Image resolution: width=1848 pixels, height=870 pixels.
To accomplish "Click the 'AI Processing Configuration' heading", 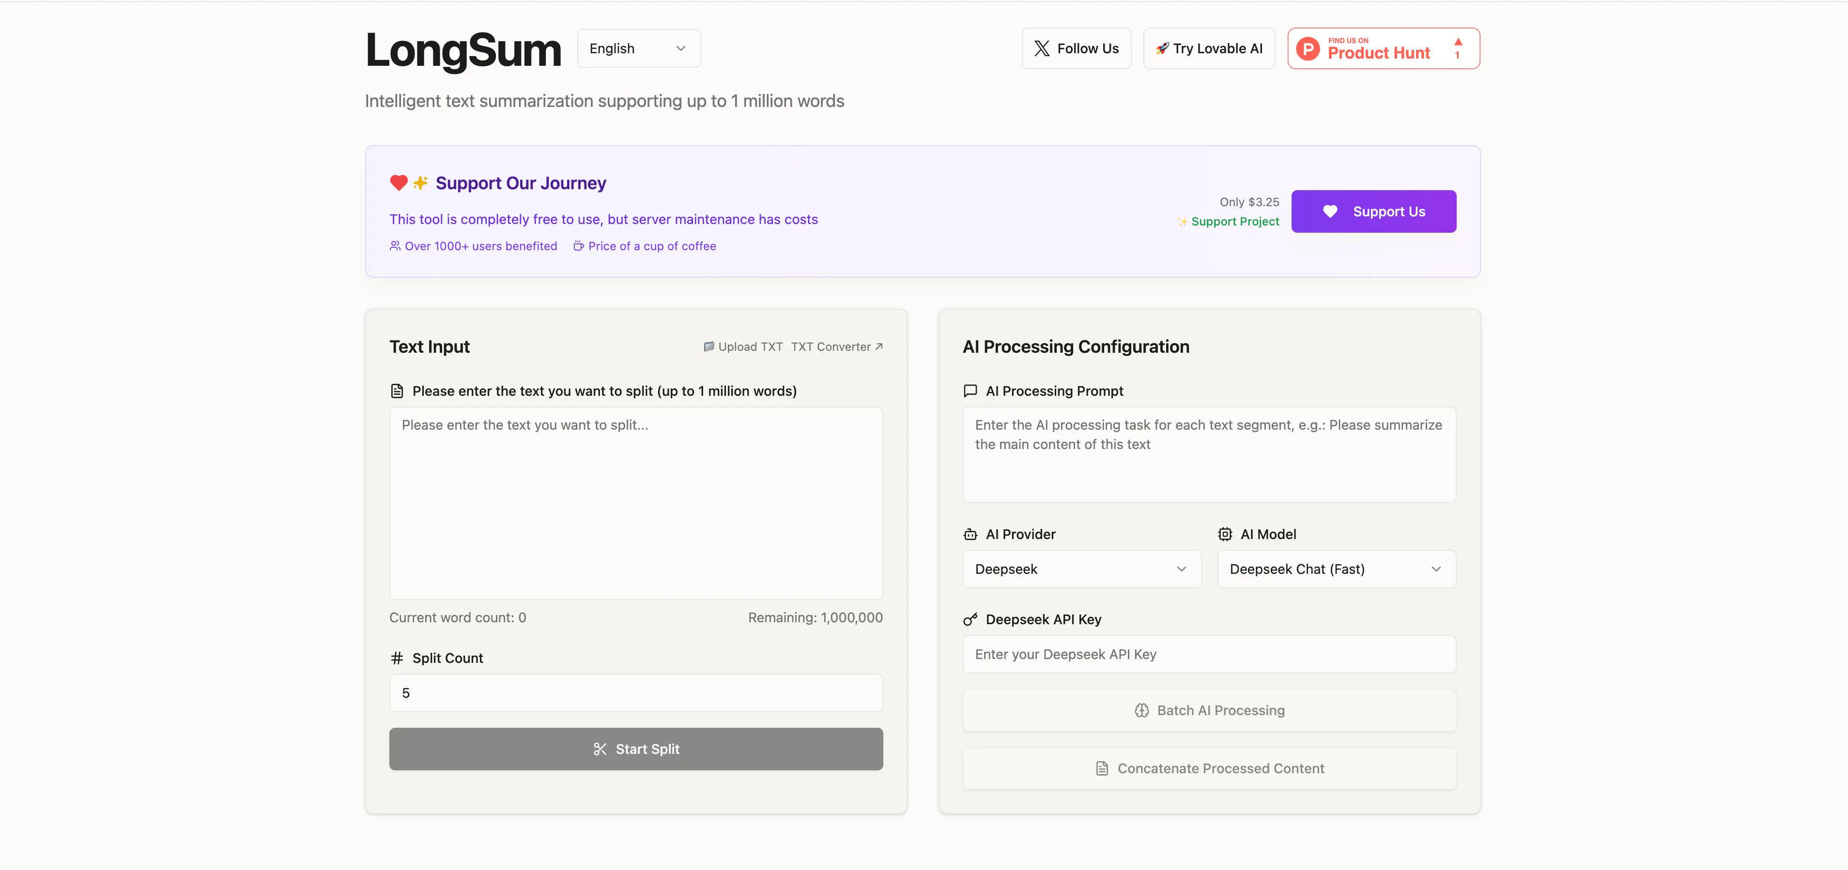I will click(1076, 347).
